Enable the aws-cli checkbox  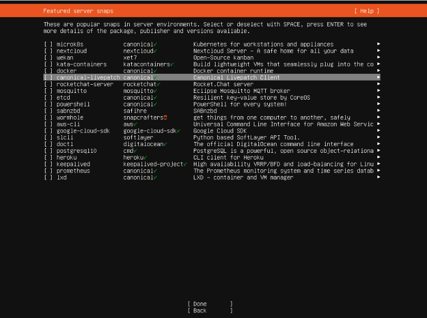[x=48, y=124]
